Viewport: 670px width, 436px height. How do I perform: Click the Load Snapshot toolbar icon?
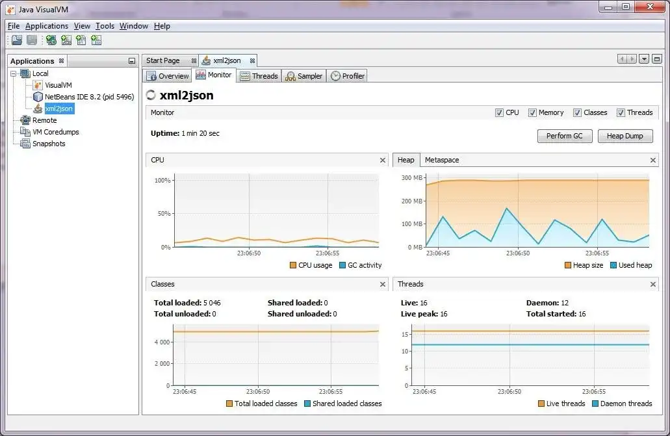pos(17,40)
